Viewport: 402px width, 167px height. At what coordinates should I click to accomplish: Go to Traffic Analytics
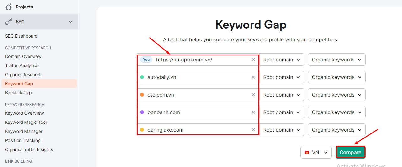tap(22, 65)
